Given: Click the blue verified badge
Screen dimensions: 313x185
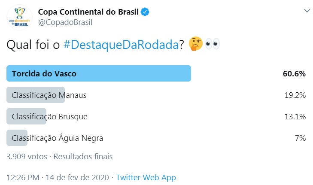Looking at the screenshot, I should [x=146, y=12].
